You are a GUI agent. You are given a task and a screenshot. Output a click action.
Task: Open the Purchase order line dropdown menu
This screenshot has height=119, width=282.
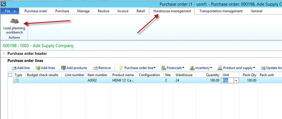coord(155,68)
